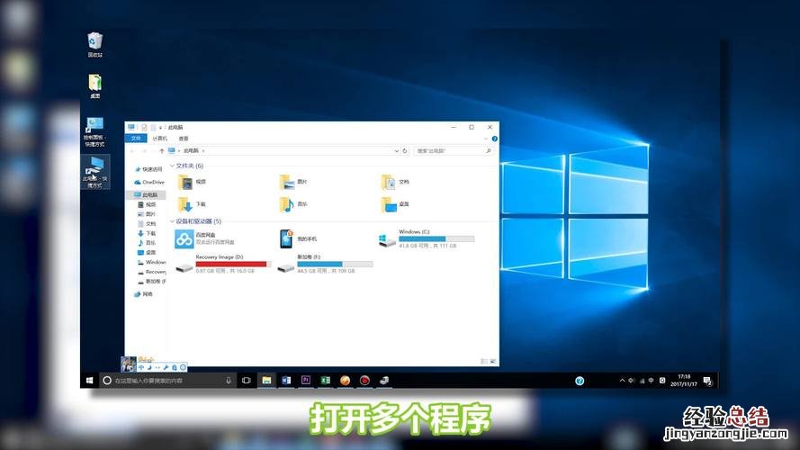Select 新加卷 drive in sidebar tree
This screenshot has height=450, width=800.
pyautogui.click(x=151, y=282)
